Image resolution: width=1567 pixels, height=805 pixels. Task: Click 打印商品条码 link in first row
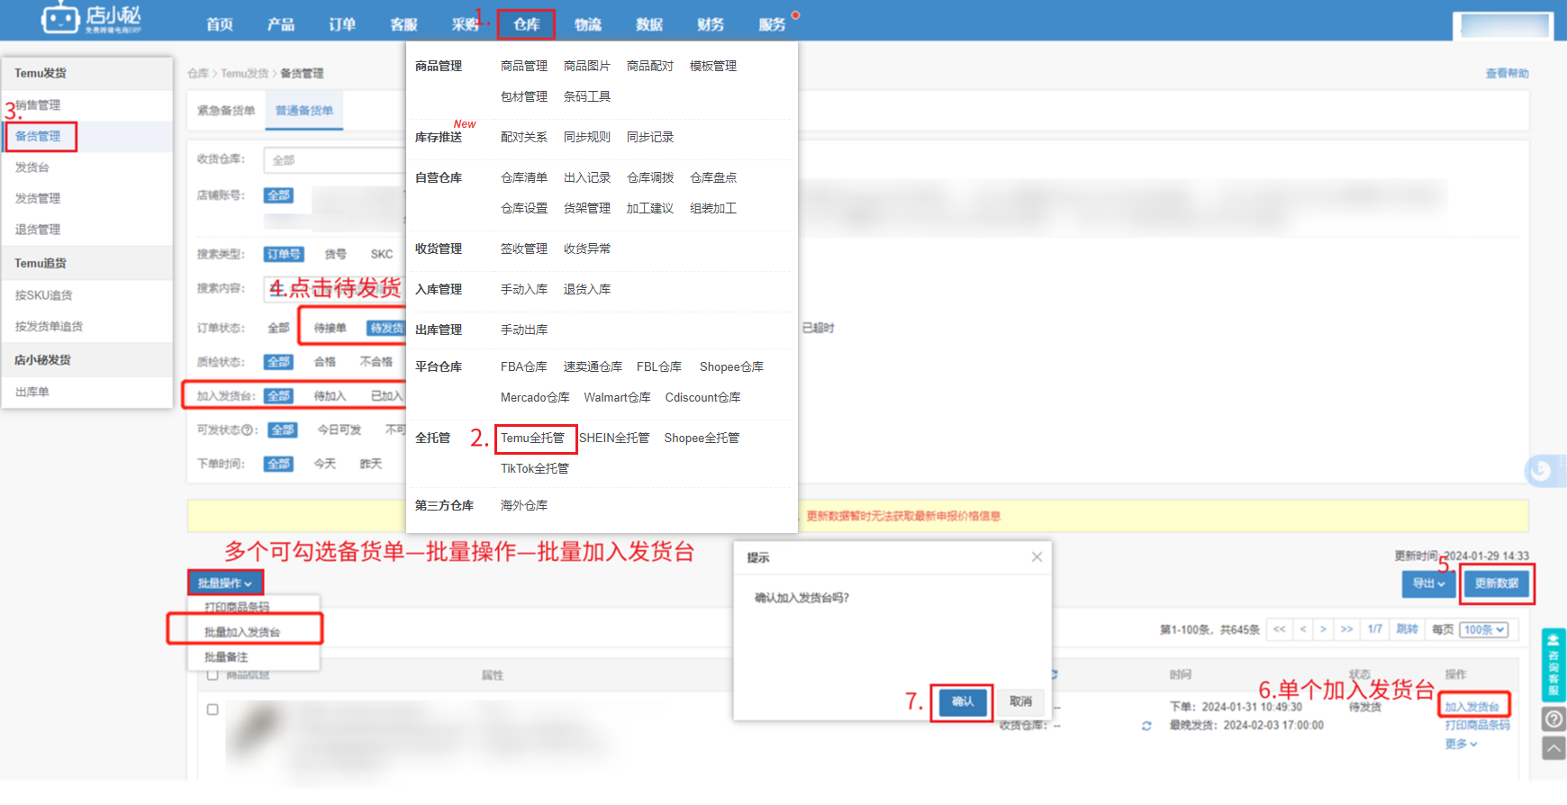[x=1478, y=725]
